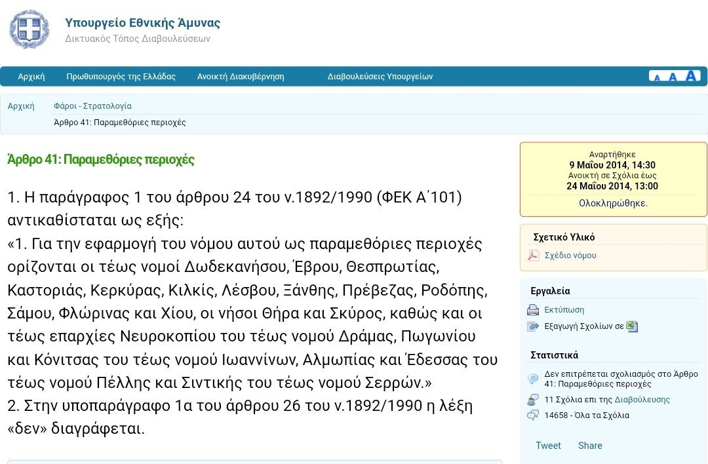Select the largest font size A

click(691, 75)
